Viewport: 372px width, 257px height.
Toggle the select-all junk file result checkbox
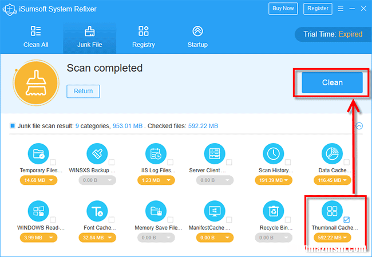pos(13,126)
